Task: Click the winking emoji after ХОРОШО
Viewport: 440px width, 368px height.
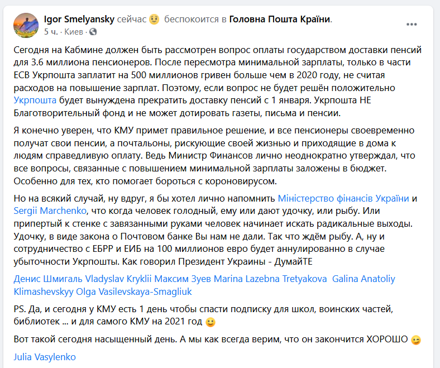Action: [416, 340]
